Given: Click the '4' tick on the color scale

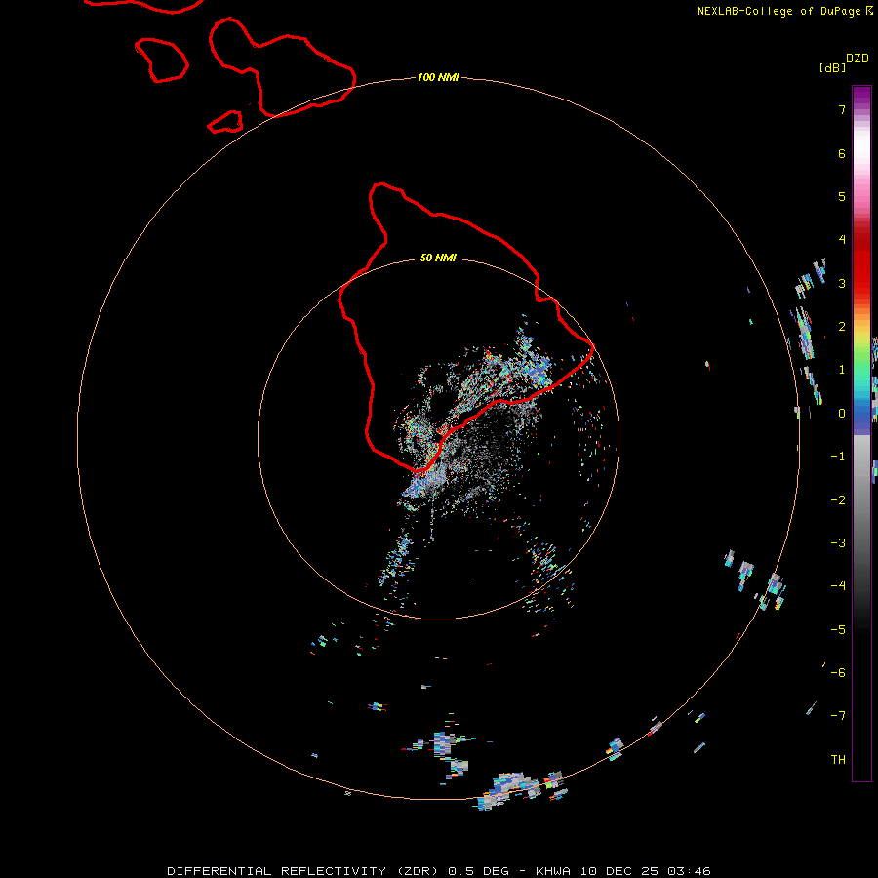Looking at the screenshot, I should [x=842, y=239].
